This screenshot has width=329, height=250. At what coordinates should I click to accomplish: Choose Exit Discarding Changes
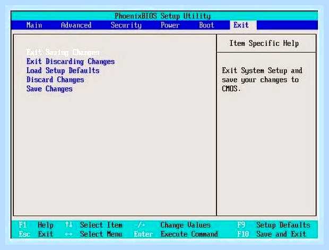[x=71, y=61]
